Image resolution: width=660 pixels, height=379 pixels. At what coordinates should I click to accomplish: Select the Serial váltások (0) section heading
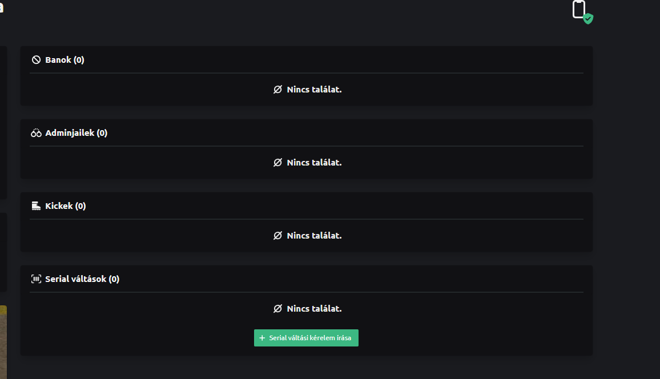(82, 279)
